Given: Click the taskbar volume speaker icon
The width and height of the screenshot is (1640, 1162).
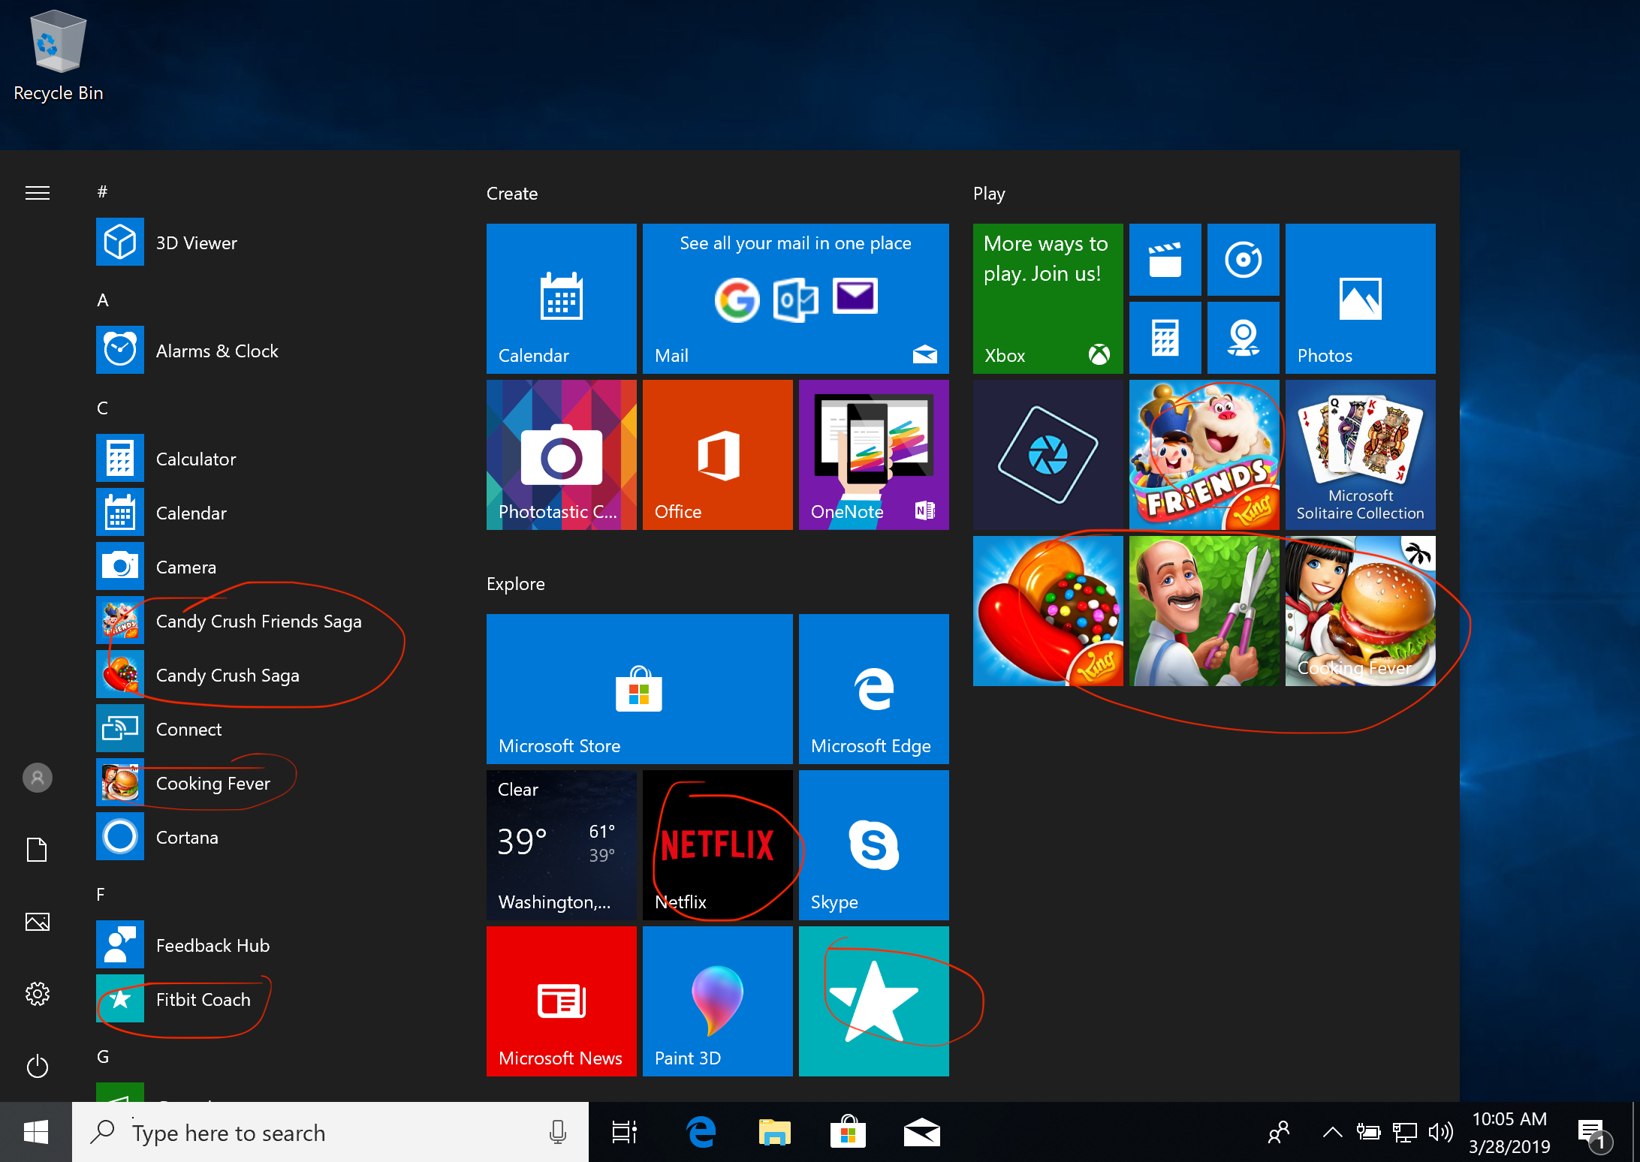Looking at the screenshot, I should tap(1440, 1132).
